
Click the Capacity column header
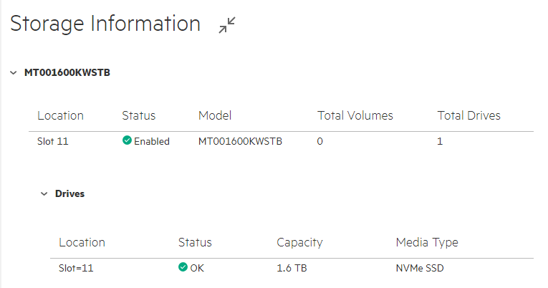[x=299, y=242]
